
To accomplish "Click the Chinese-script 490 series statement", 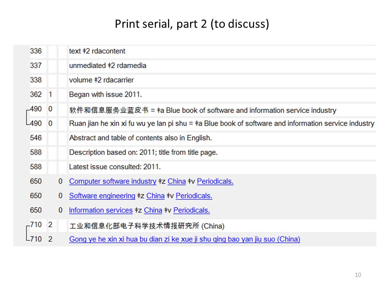I will tap(203, 110).
